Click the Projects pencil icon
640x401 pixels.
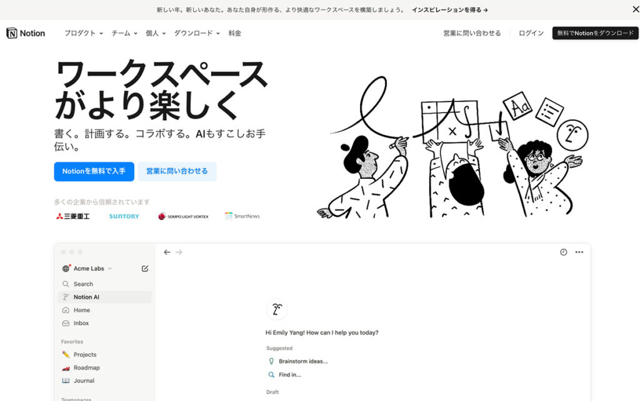pyautogui.click(x=66, y=355)
